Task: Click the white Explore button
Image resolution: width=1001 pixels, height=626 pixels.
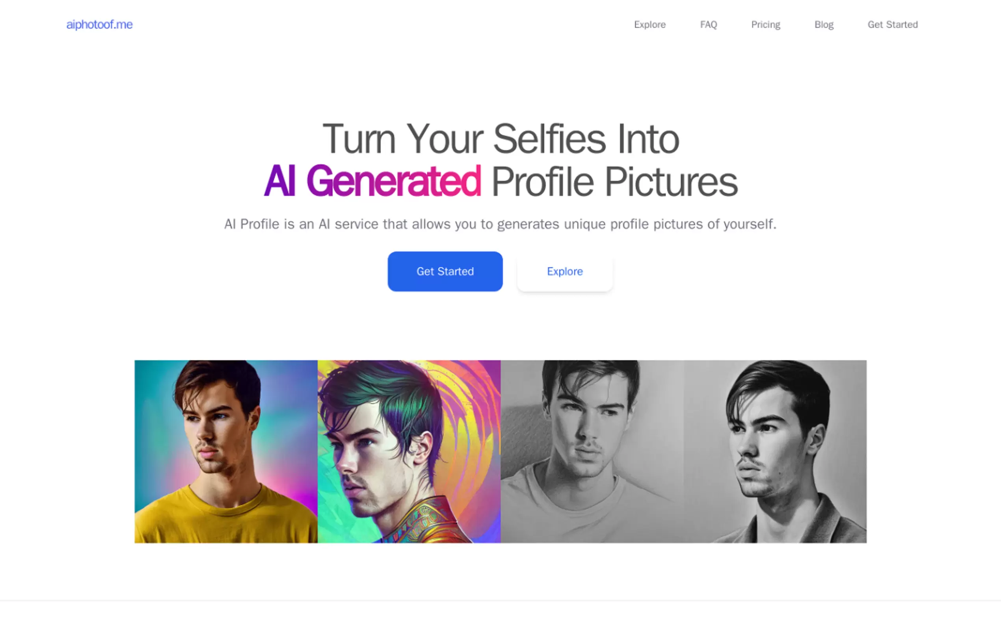Action: tap(565, 271)
